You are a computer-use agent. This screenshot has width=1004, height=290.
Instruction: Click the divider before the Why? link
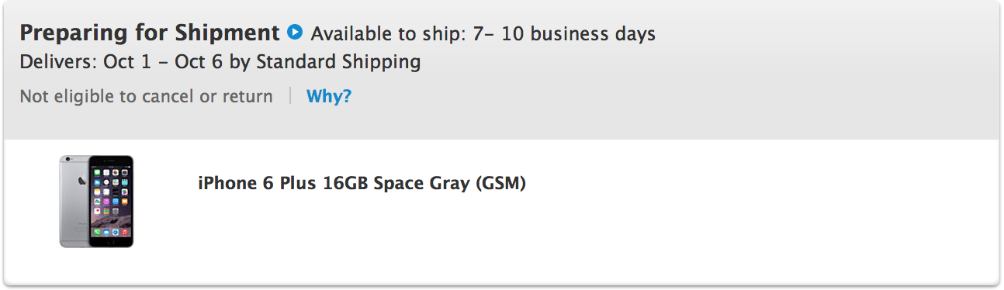click(290, 97)
